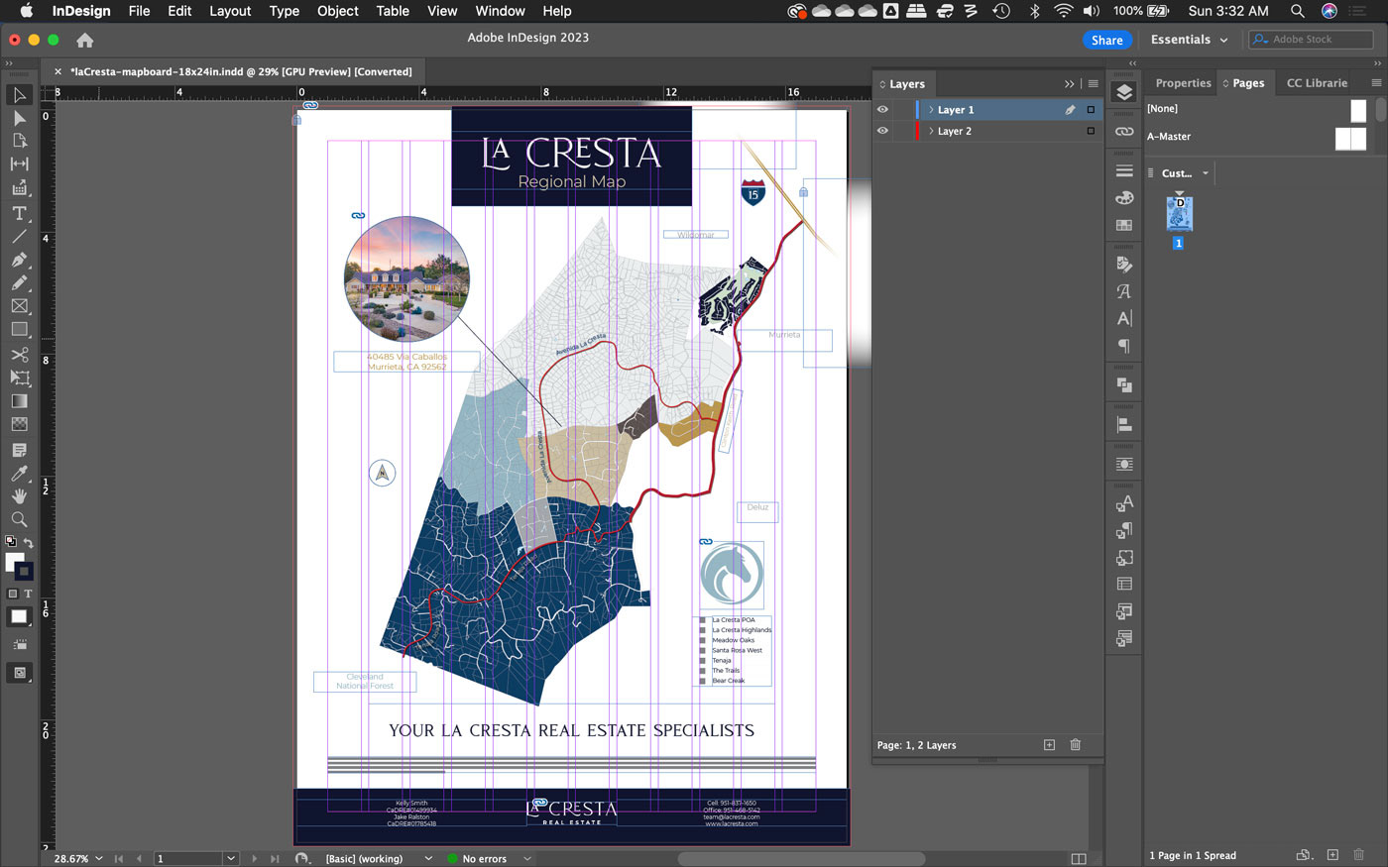Viewport: 1388px width, 867px height.
Task: Go to the last page
Action: tap(275, 858)
